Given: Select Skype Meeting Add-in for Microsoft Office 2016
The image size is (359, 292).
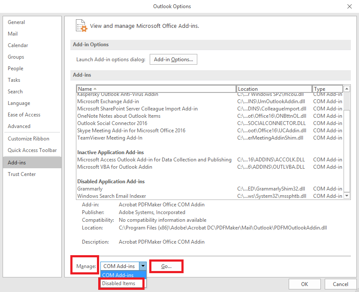Looking at the screenshot, I should (210, 131).
